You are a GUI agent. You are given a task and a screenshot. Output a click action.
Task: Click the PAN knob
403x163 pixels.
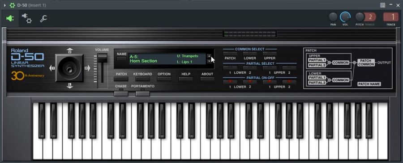pyautogui.click(x=333, y=17)
